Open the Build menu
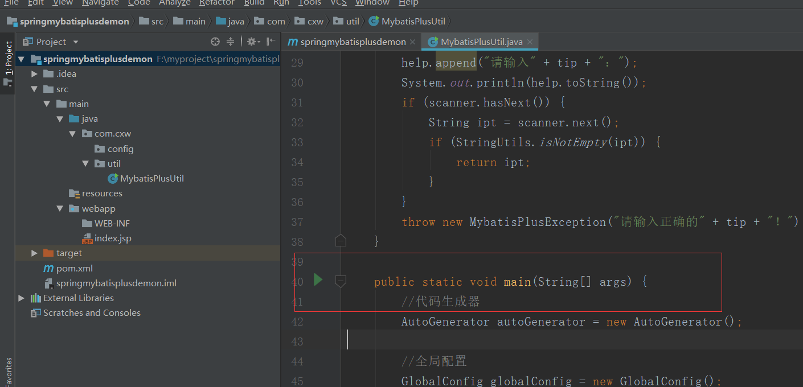 tap(254, 3)
